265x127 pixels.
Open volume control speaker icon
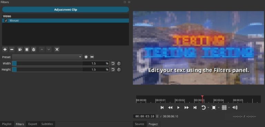point(235,107)
